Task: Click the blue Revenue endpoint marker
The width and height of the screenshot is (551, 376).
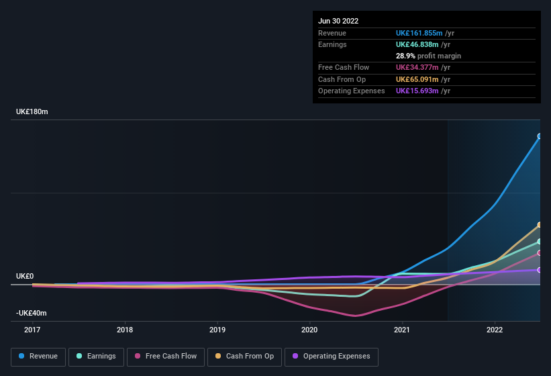Action: (540, 136)
